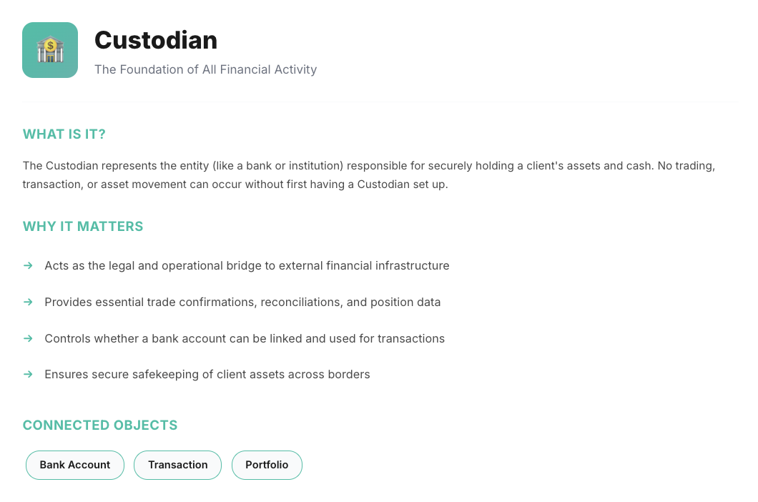Click the arrow beside 'Acts as the legal' bullet
758x502 pixels.
click(x=29, y=265)
